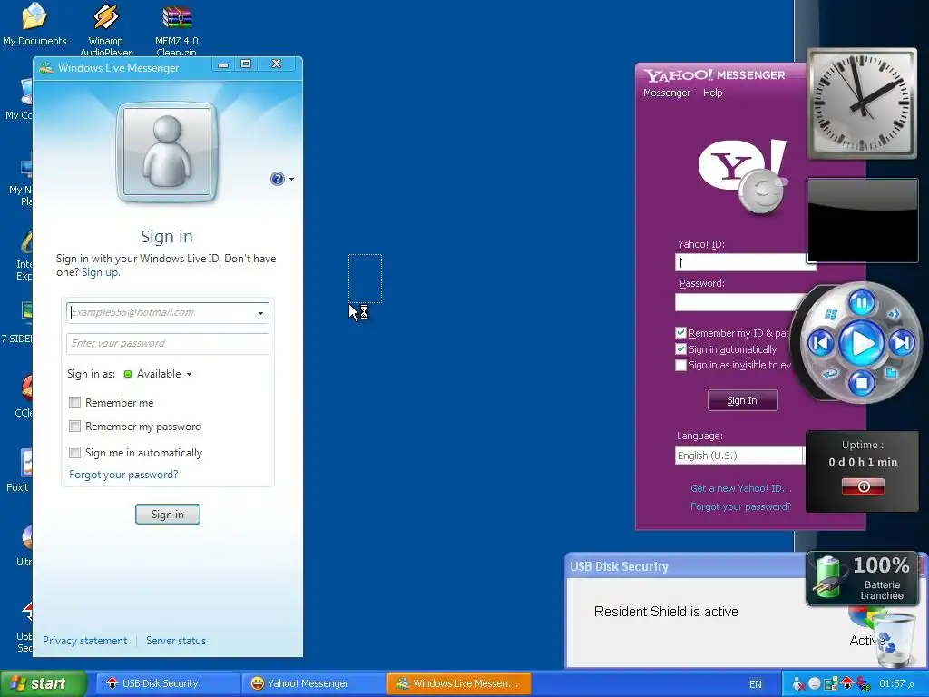This screenshot has width=929, height=697.
Task: Check the Remember my password checkbox
Action: 74,427
